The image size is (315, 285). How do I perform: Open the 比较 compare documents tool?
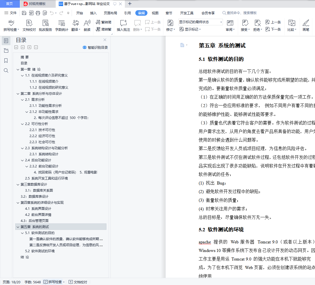point(292,26)
